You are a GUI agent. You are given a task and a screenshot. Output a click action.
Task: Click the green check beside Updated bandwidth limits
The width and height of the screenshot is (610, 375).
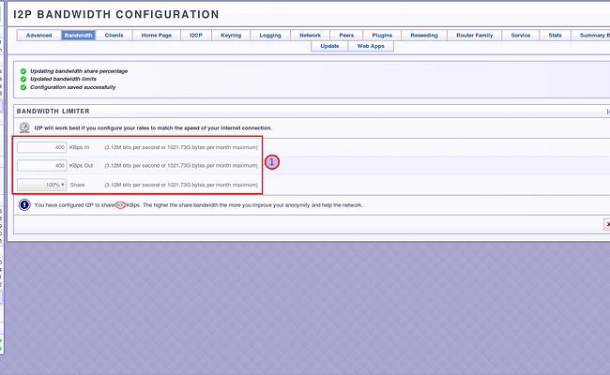tap(23, 79)
